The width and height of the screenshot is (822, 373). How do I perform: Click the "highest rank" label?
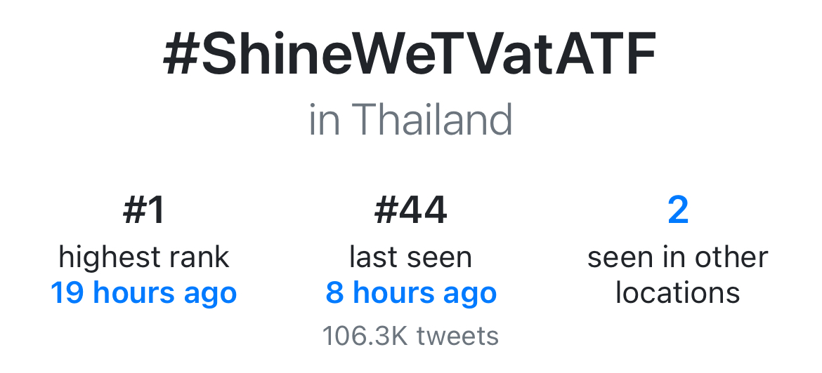pyautogui.click(x=143, y=257)
